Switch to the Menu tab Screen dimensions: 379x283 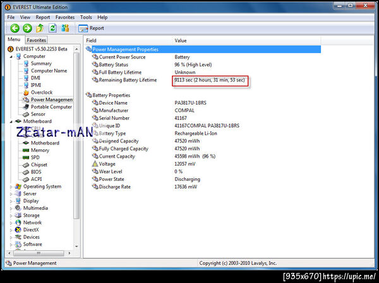(14, 39)
